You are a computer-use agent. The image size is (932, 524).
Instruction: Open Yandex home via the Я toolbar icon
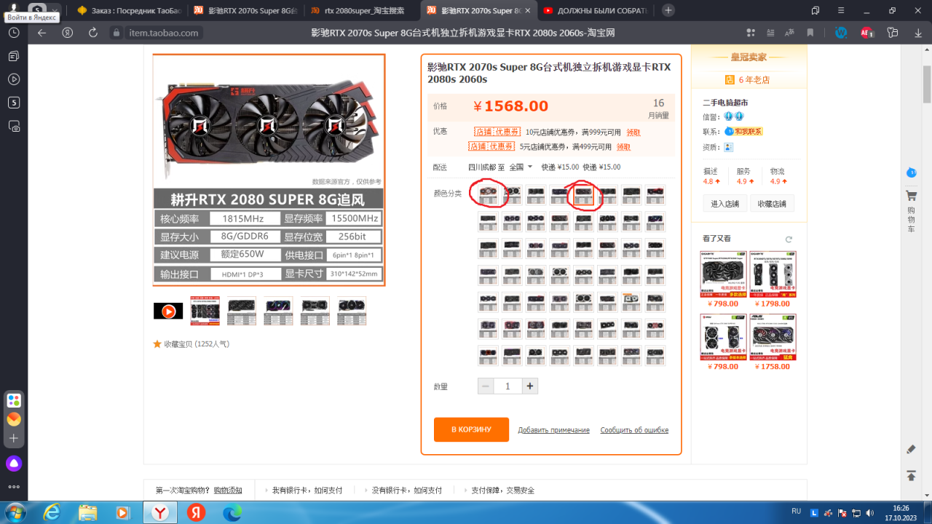click(67, 33)
